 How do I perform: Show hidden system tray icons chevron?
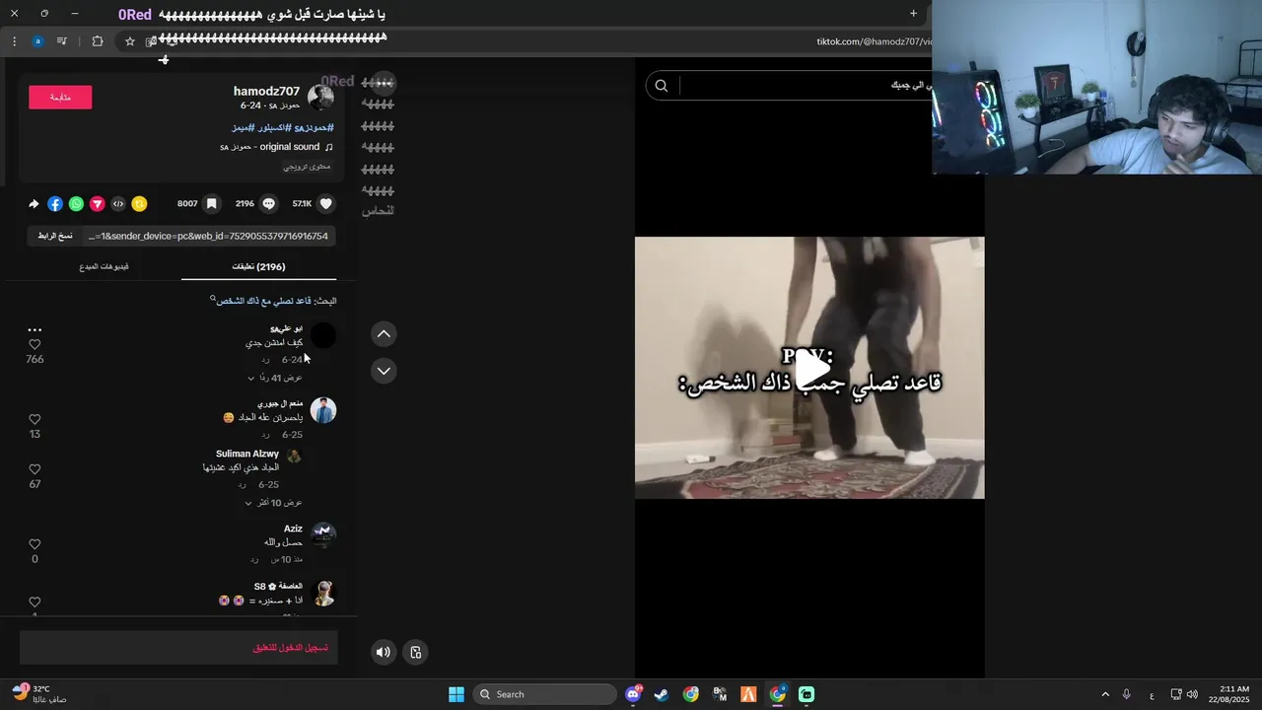click(1105, 694)
